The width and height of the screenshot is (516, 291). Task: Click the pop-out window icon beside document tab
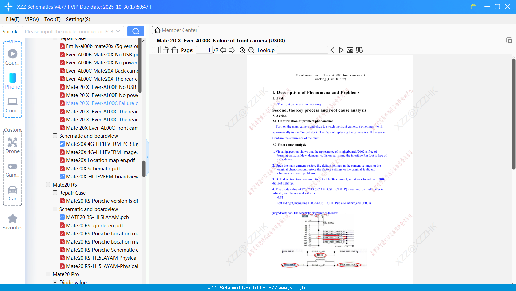pyautogui.click(x=509, y=40)
